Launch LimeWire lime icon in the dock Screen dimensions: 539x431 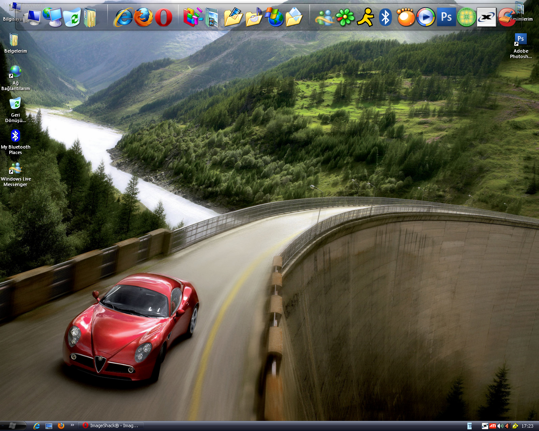tap(467, 18)
